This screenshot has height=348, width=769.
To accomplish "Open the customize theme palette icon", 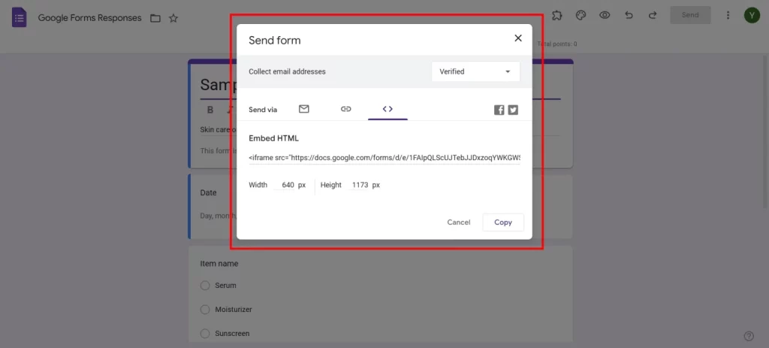I will [x=581, y=15].
